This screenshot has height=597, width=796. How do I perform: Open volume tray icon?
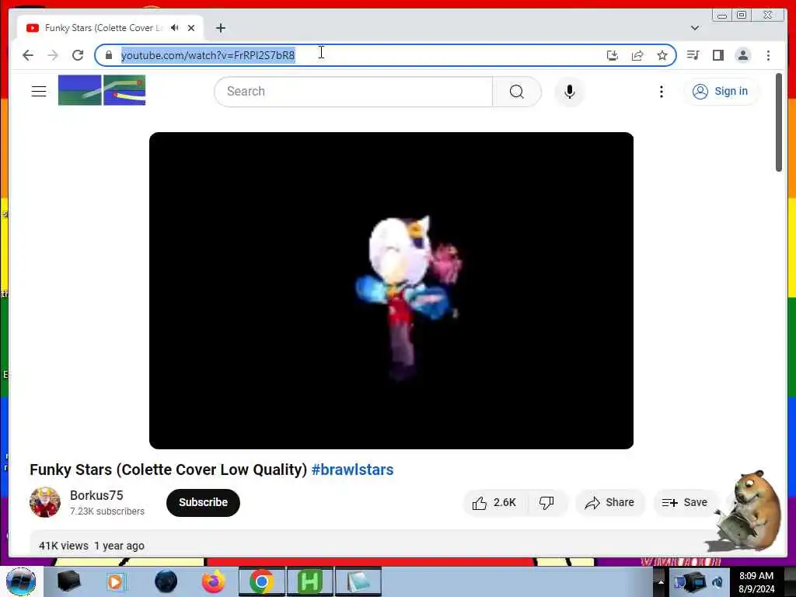click(717, 581)
